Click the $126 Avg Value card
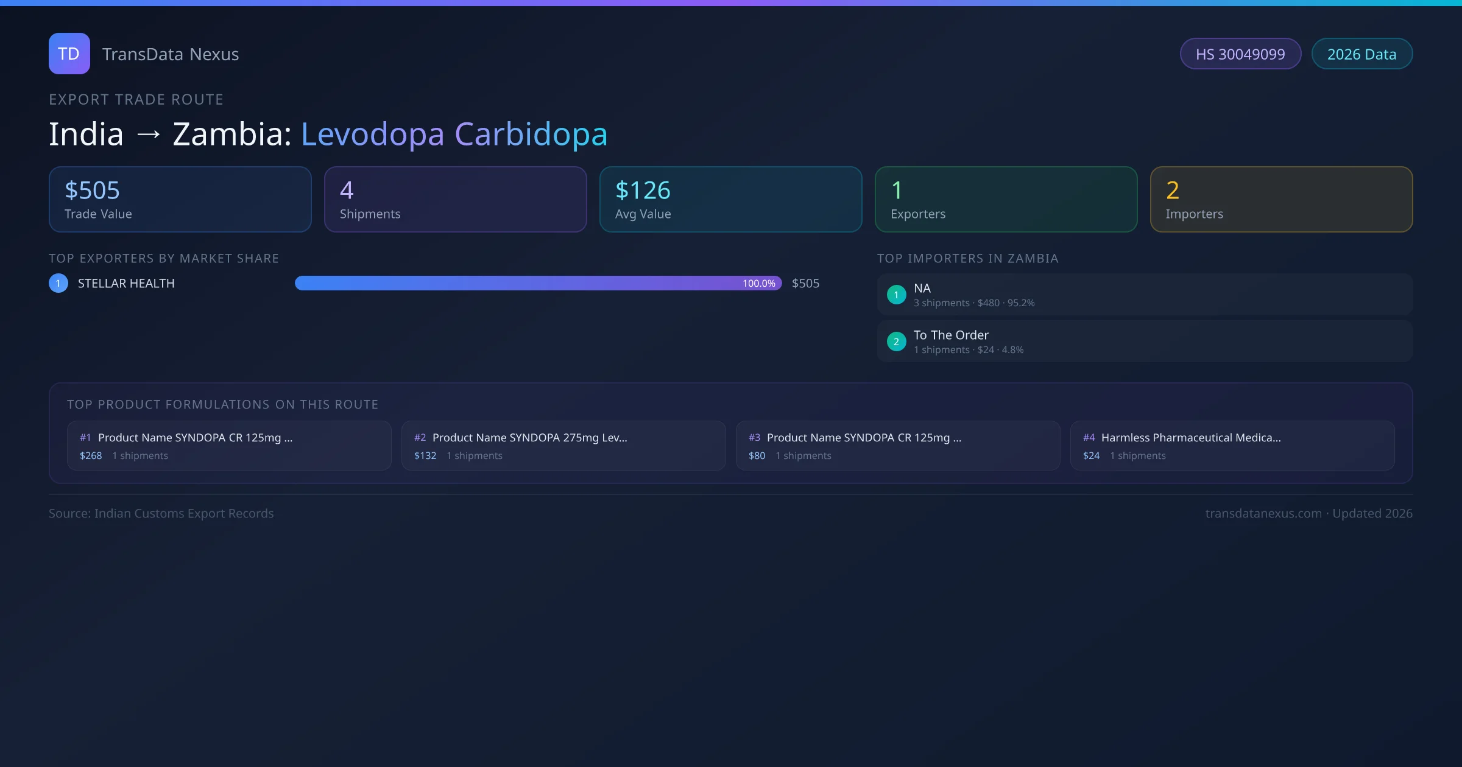The image size is (1462, 767). tap(730, 200)
